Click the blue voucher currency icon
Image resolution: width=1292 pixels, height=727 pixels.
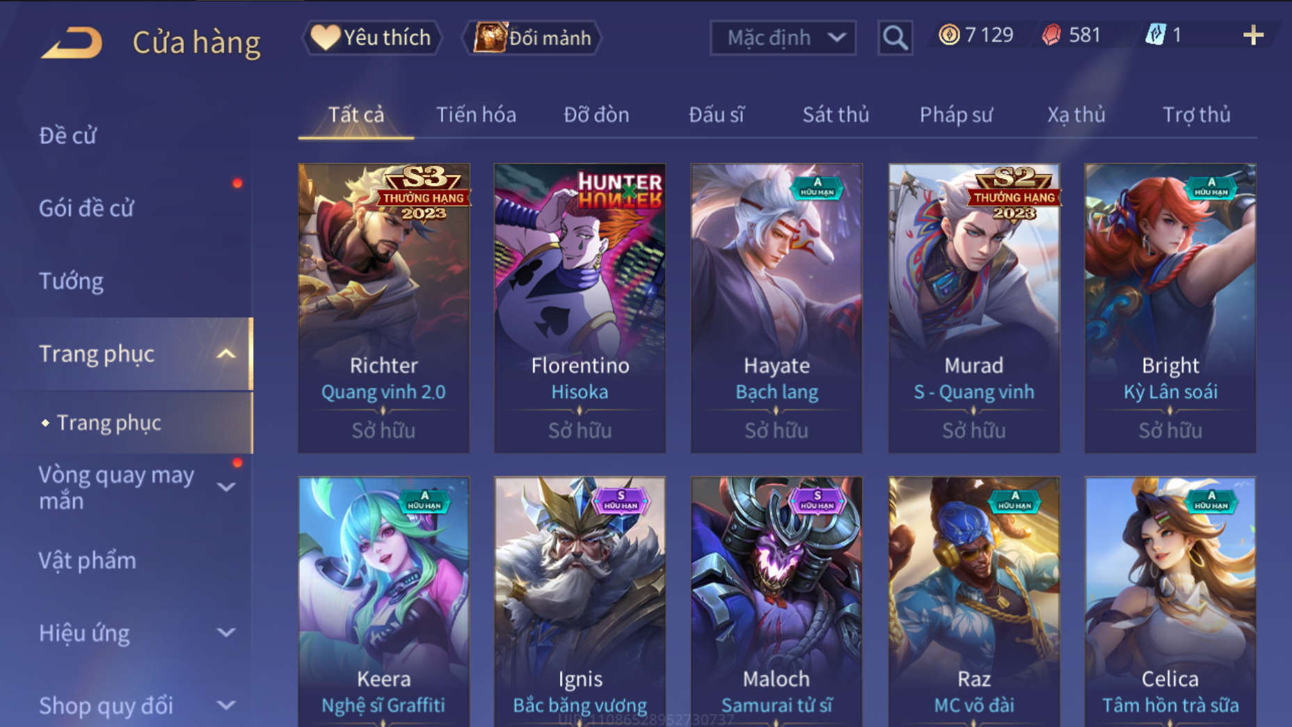[1156, 35]
